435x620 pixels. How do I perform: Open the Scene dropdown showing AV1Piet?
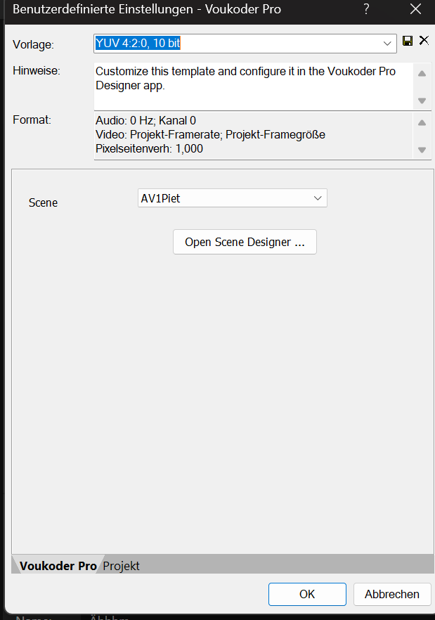[233, 198]
